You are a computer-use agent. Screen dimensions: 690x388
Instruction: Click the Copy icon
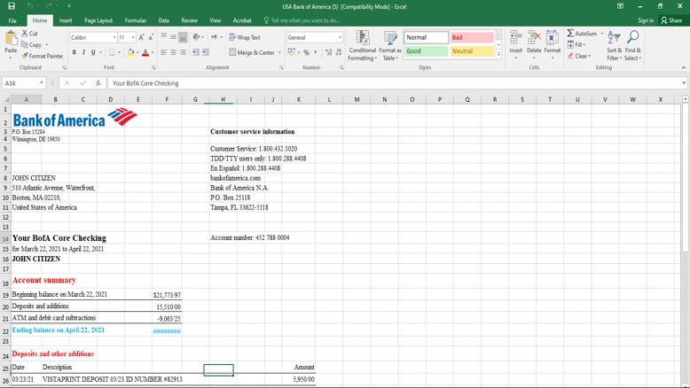(25, 44)
